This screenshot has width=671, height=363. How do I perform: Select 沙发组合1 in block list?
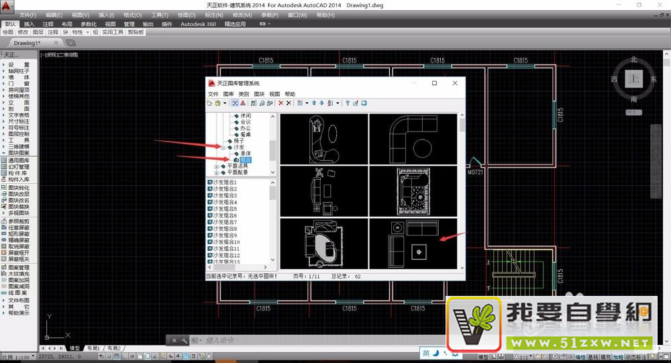(222, 183)
